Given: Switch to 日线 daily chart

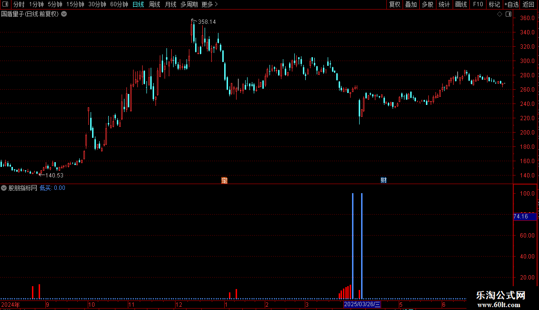Looking at the screenshot, I should tap(138, 4).
